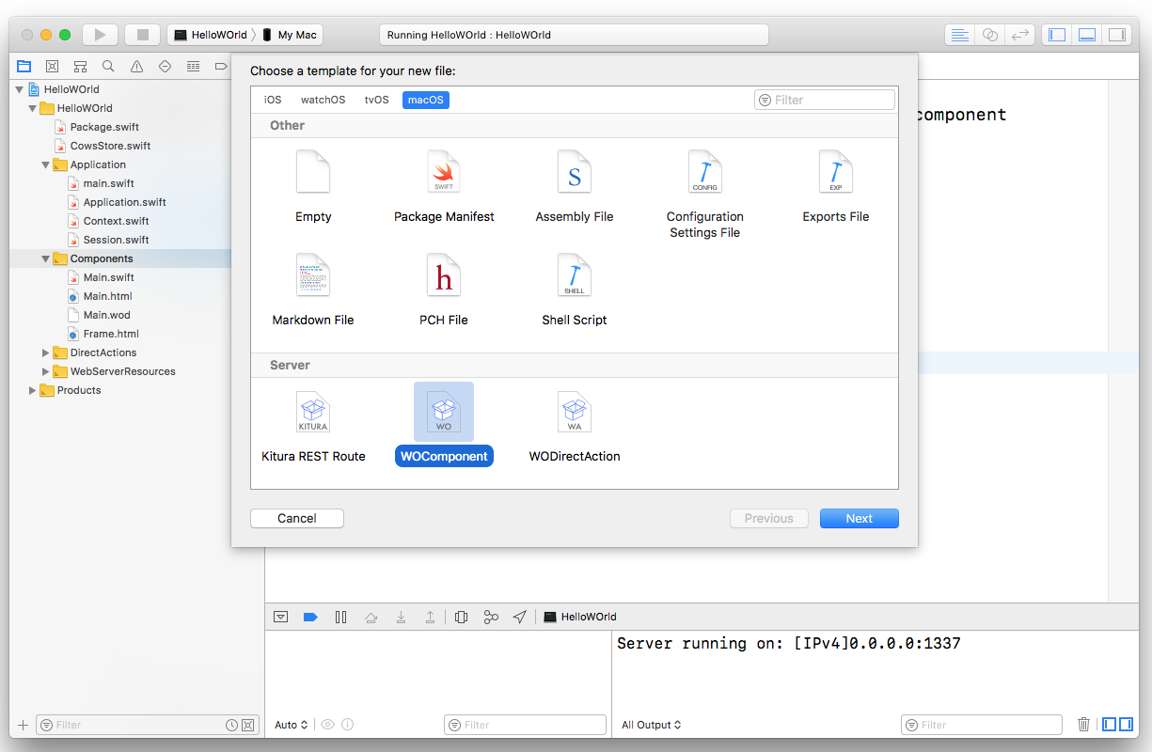
Task: Toggle the console pane view button
Action: point(1126,725)
